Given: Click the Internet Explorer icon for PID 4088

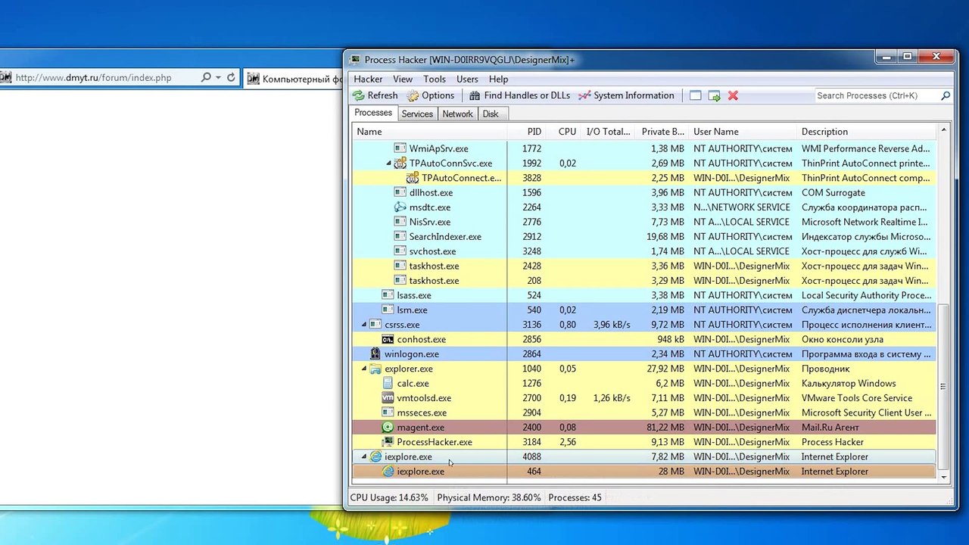Looking at the screenshot, I should point(375,456).
